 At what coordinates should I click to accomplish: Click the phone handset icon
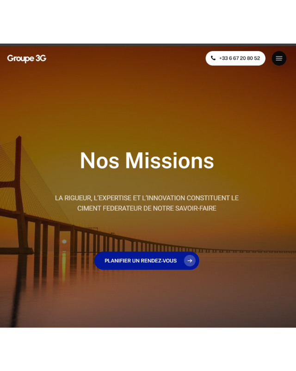coord(213,58)
